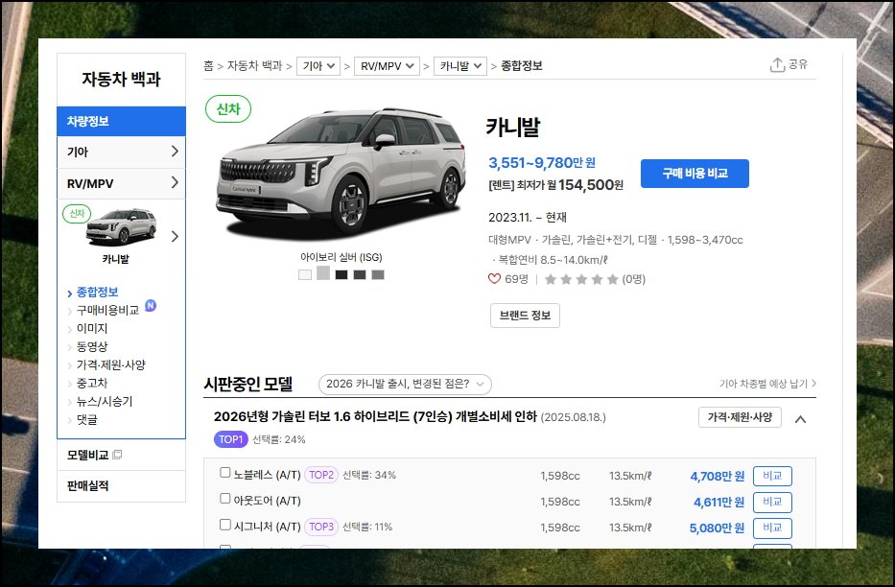Screen dimensions: 895x587
Task: Click the 5,080만 원 price link
Action: tap(717, 528)
